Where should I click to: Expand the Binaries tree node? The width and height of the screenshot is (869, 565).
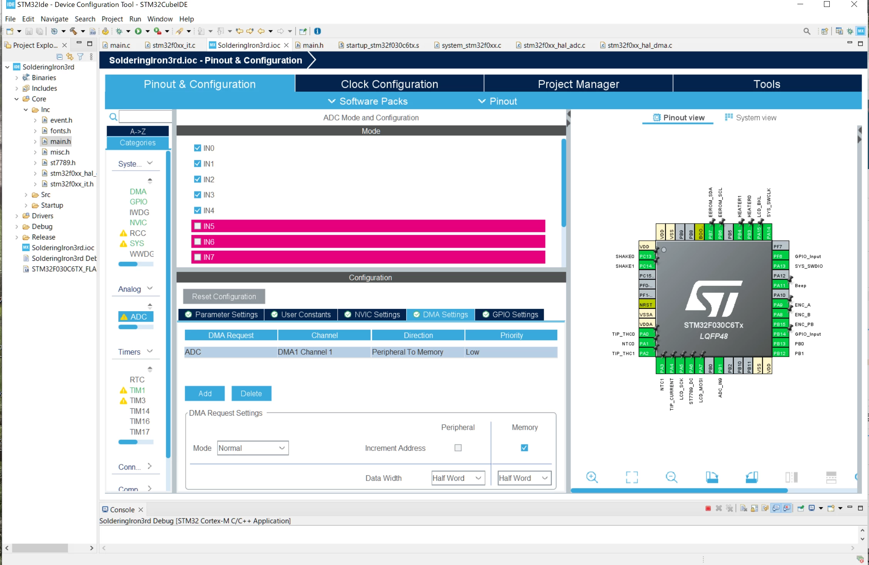point(17,77)
